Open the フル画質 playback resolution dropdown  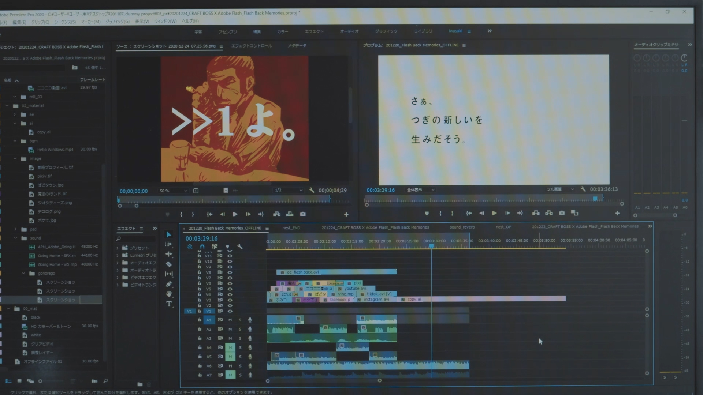click(560, 189)
